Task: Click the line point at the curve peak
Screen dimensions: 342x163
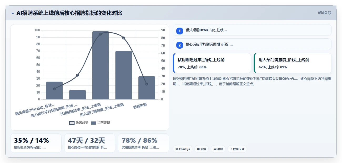Action: [100, 34]
